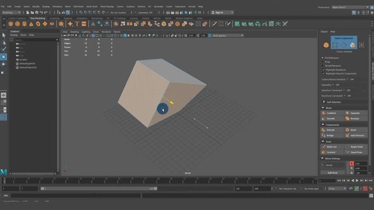374x210 pixels.
Task: Create a polygon plane from the shelf
Action: click(x=45, y=24)
